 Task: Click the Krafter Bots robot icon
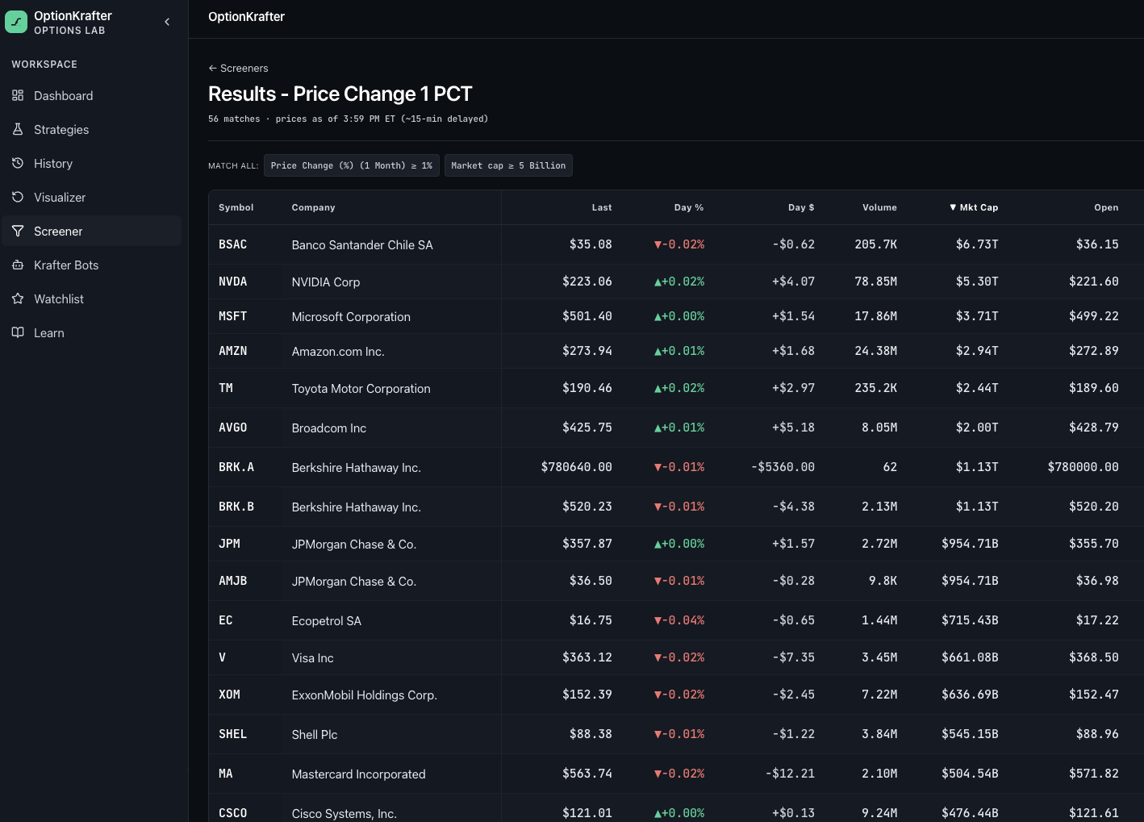pos(18,265)
